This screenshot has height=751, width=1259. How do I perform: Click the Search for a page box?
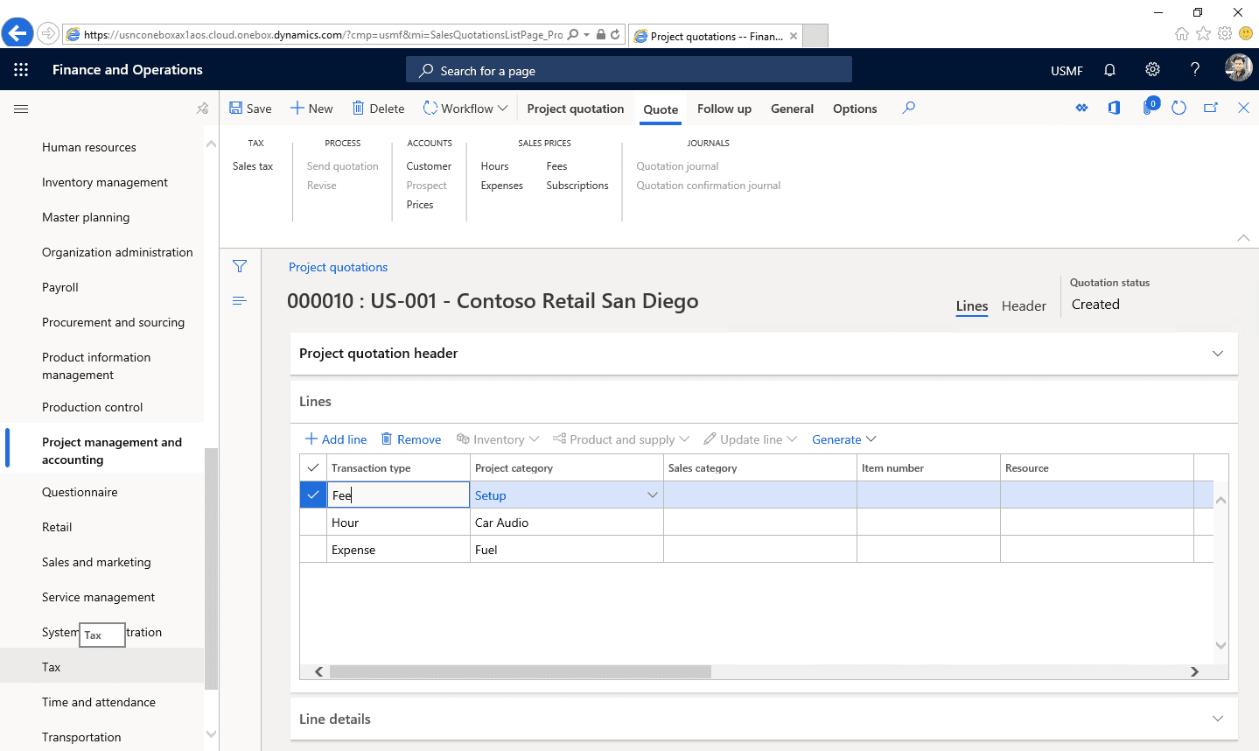629,70
